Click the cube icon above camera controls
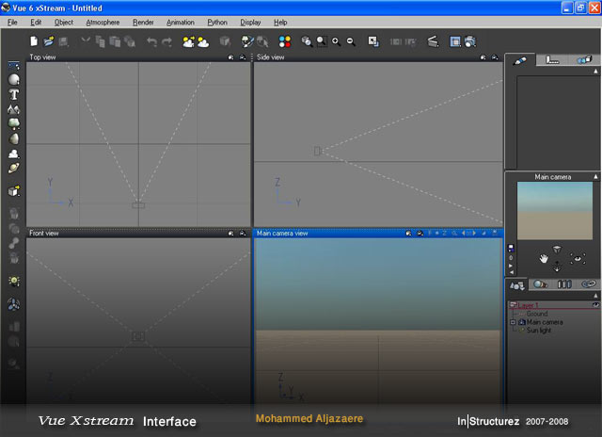Image resolution: width=602 pixels, height=437 pixels. (x=557, y=250)
